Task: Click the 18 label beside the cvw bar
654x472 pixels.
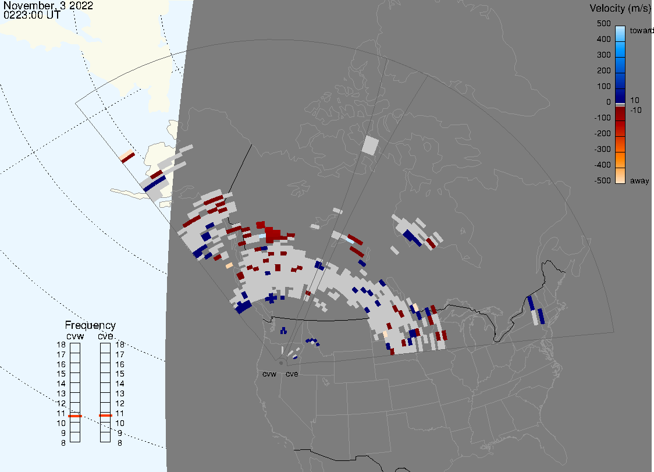Action: tap(61, 345)
